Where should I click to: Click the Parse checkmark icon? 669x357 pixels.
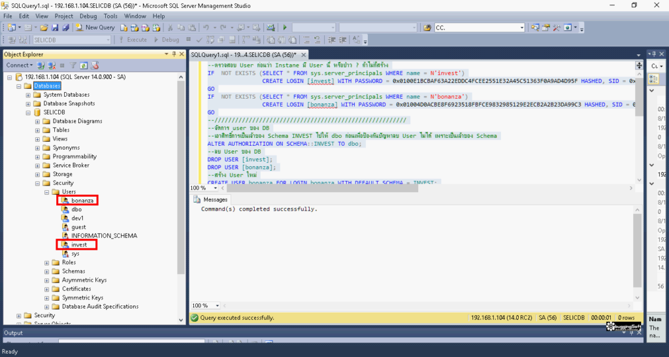(199, 40)
